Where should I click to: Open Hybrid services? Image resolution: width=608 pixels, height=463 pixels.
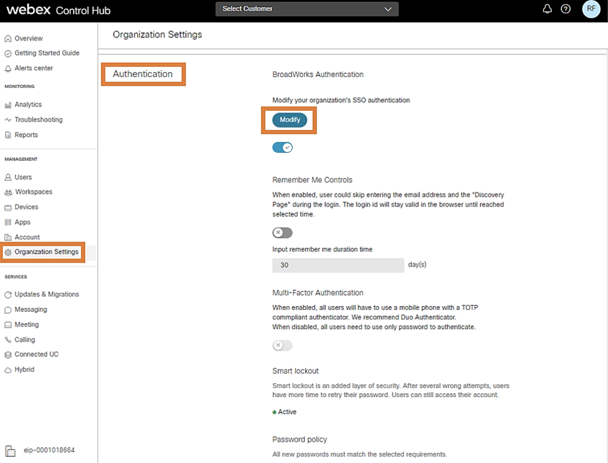pos(24,370)
